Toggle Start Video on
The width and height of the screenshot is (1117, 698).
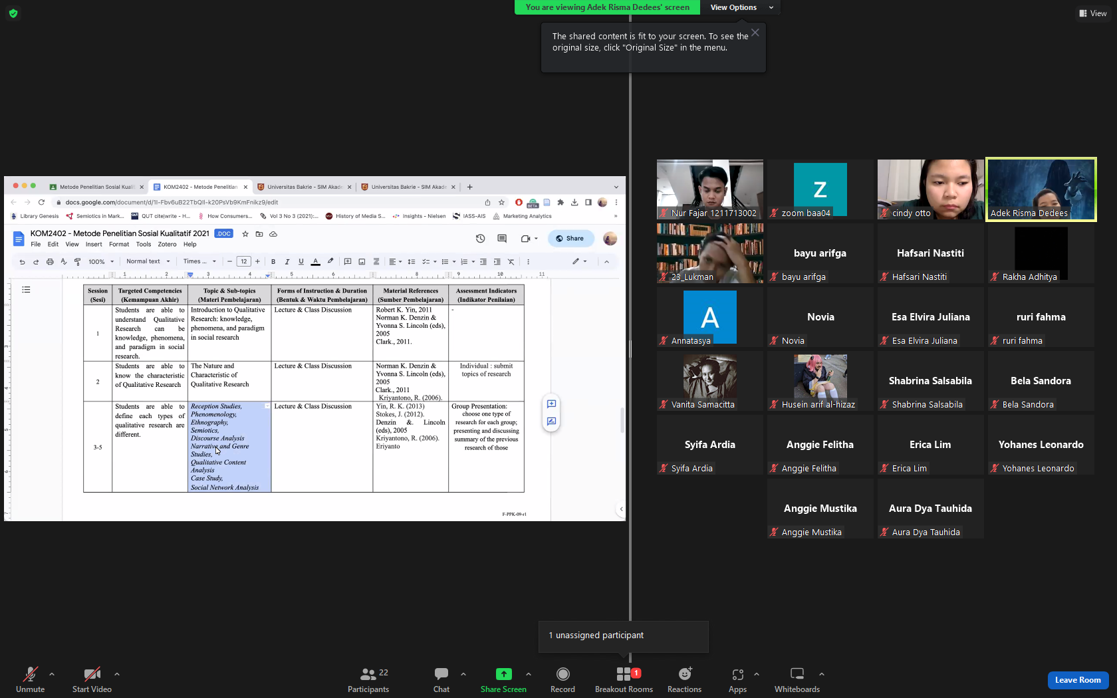[92, 680]
